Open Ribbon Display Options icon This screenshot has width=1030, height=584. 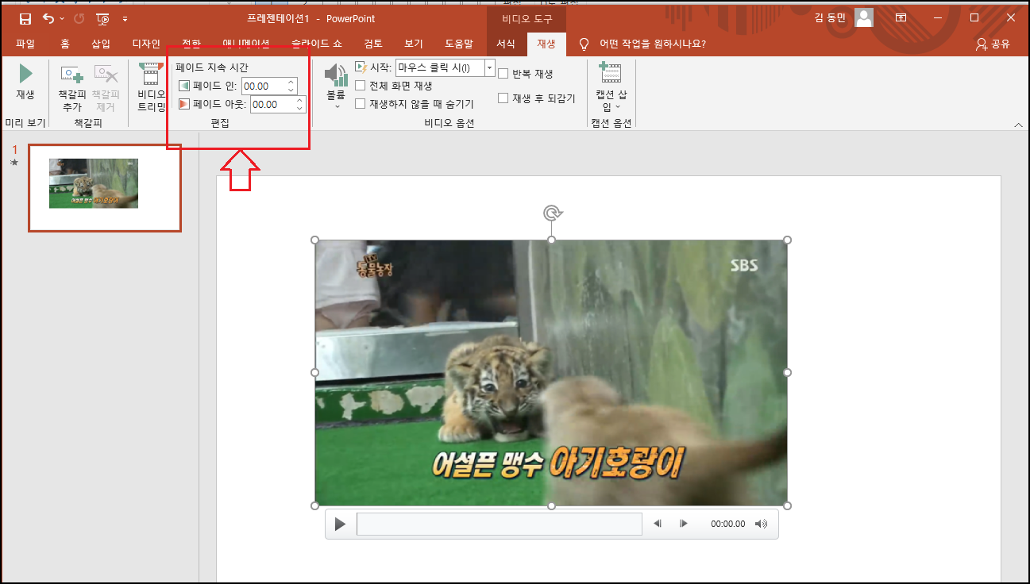click(901, 17)
